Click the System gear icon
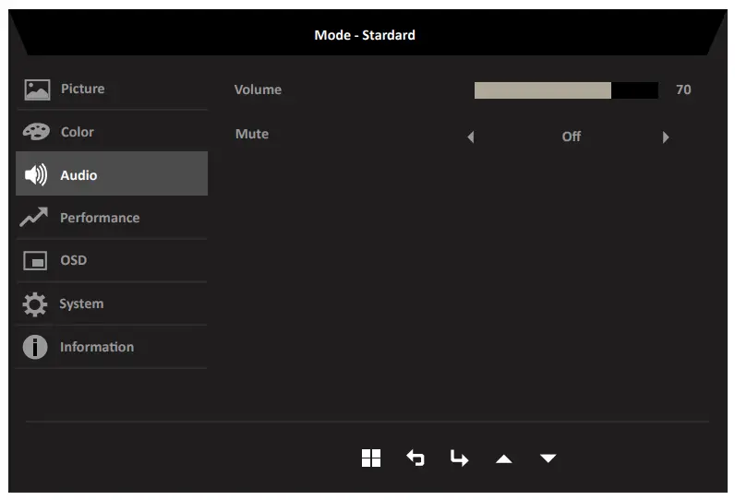The image size is (735, 500). tap(35, 304)
